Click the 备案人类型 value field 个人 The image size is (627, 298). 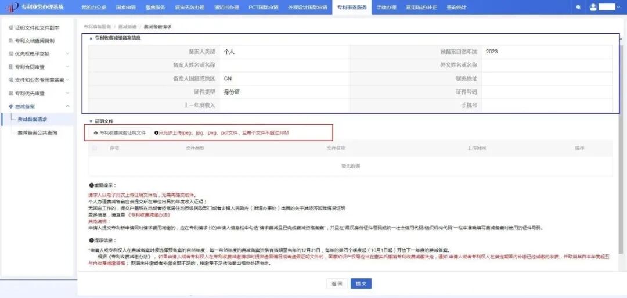284,52
